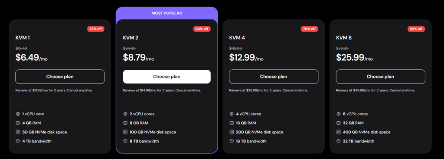Click the 65% off badge on KVM 8
The image size is (444, 159).
416,29
